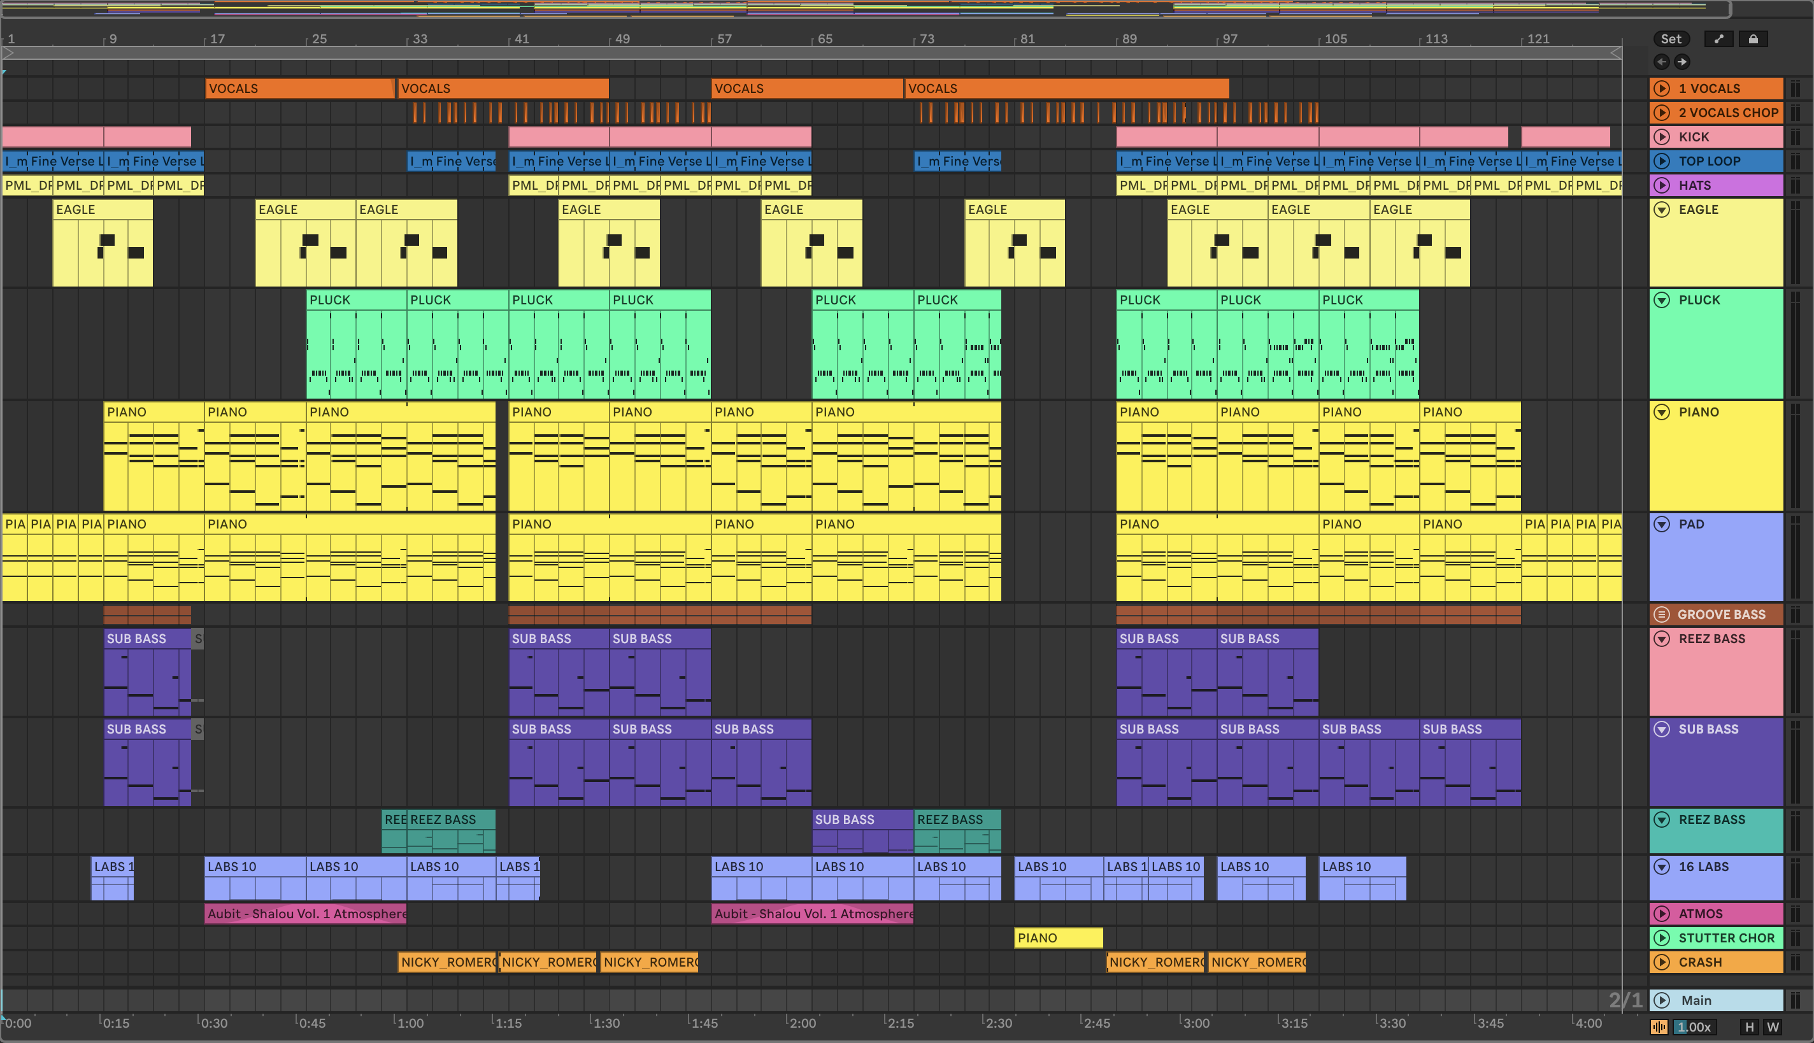Collapse the teal REEZ BASS track

click(x=1662, y=819)
